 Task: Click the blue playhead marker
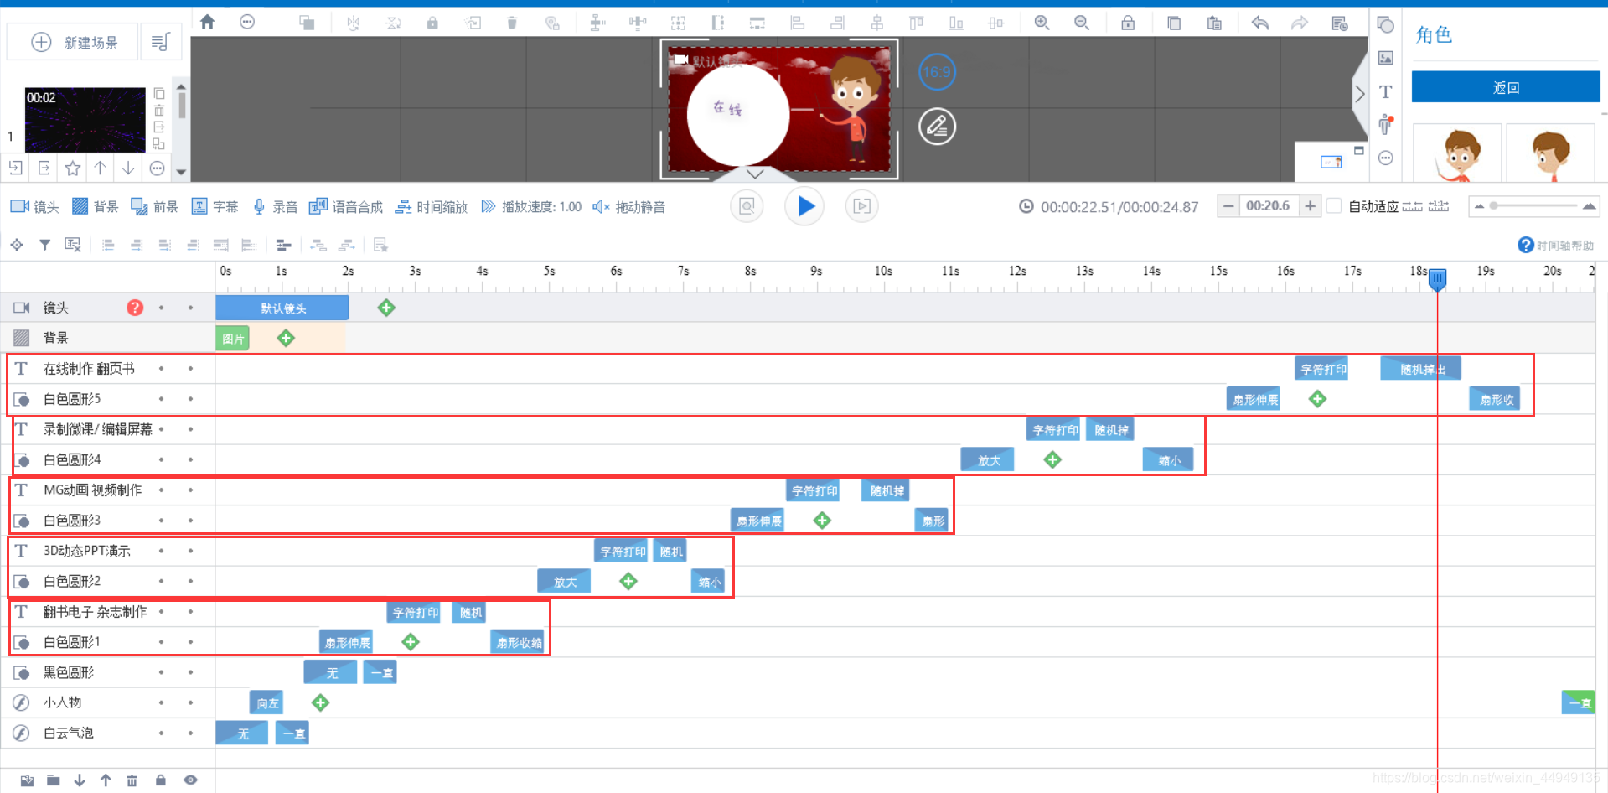[1437, 278]
